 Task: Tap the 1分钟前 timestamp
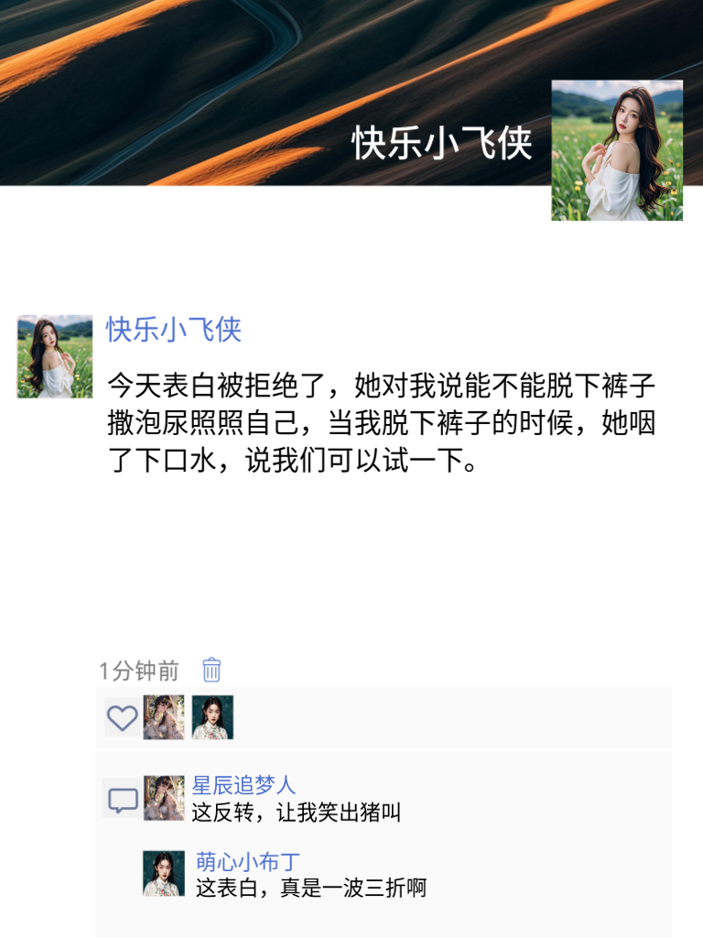click(139, 671)
